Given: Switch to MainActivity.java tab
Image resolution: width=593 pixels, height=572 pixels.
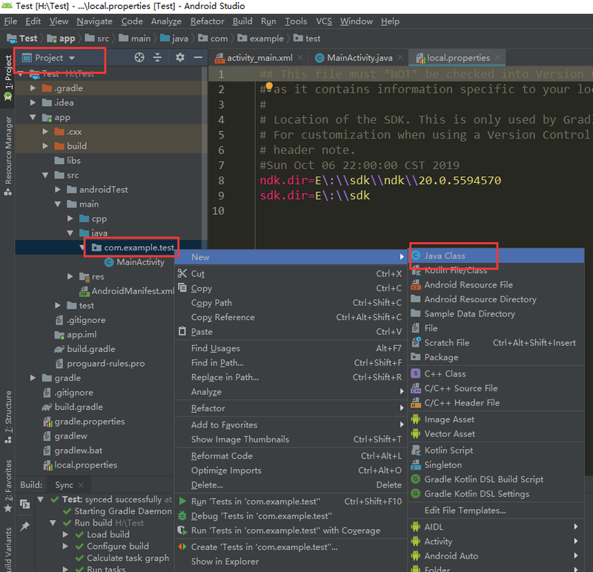Looking at the screenshot, I should tap(360, 58).
